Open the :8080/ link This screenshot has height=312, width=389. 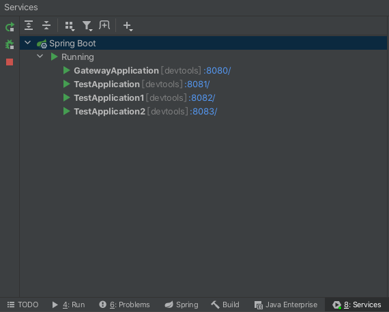(x=217, y=71)
